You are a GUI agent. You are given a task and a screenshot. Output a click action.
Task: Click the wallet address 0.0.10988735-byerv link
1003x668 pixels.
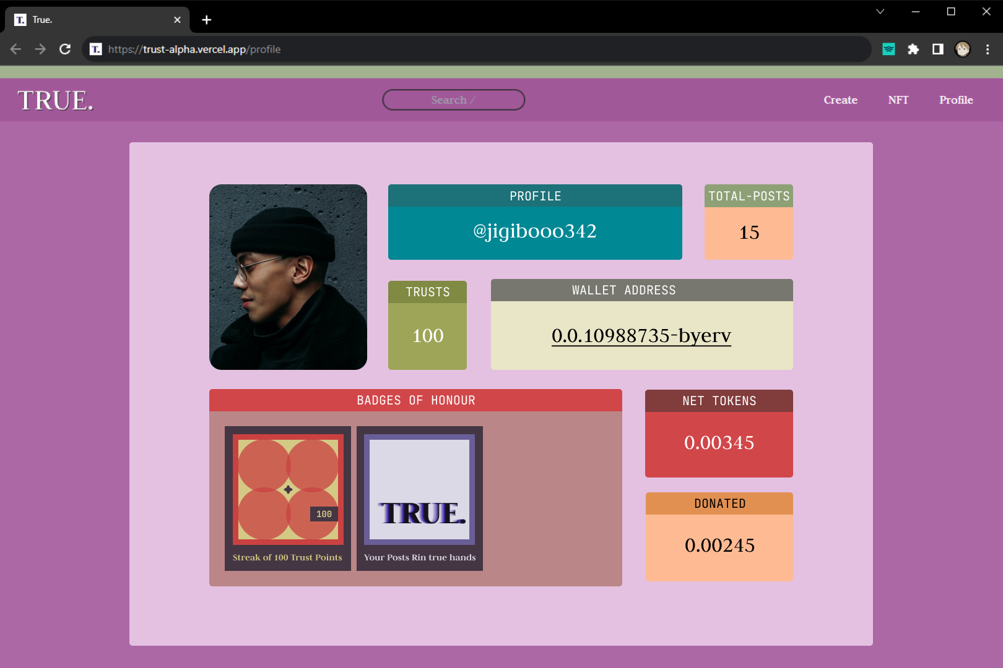click(641, 335)
